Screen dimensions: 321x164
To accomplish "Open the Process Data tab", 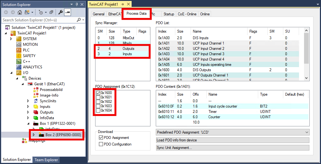I will [x=137, y=14].
